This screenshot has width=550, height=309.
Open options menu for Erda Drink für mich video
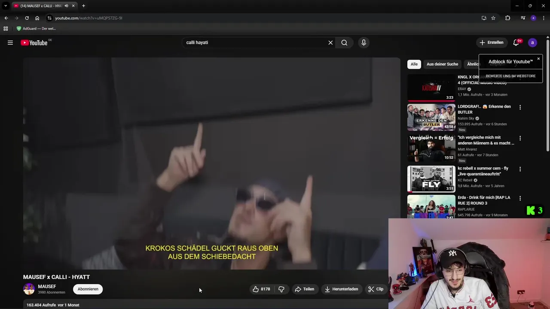click(x=520, y=198)
